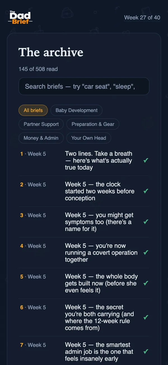Screen dimensions: 168x365
Task: Click read checkmark on brief 1
Action: pyautogui.click(x=146, y=161)
